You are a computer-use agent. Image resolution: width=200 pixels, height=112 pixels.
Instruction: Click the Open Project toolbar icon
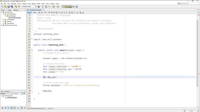pos(8,7)
